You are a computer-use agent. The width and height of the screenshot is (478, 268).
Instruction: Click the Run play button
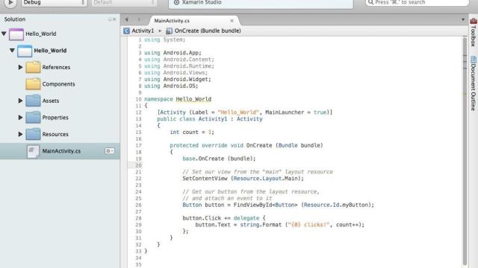[x=10, y=2]
